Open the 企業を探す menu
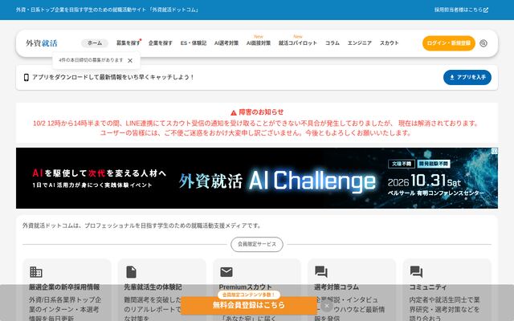514x321 pixels. click(161, 43)
